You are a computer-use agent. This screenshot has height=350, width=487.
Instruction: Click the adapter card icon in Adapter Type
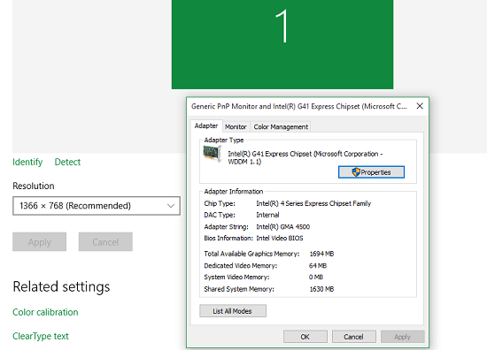click(213, 154)
